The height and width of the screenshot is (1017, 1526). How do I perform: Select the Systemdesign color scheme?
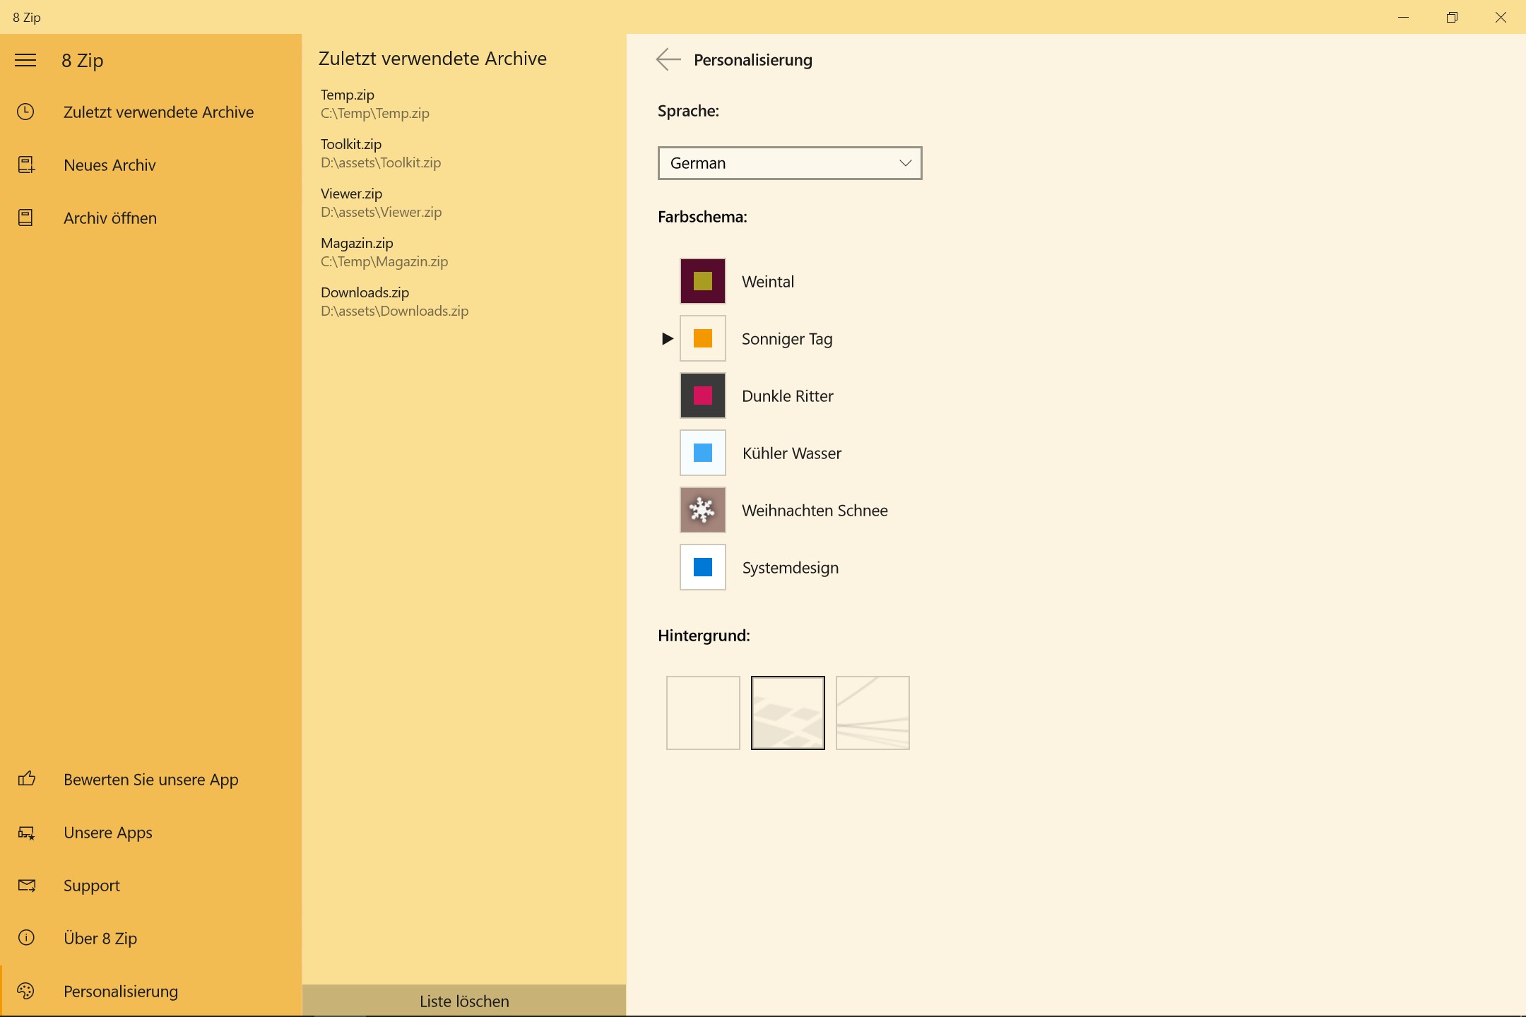(x=702, y=567)
